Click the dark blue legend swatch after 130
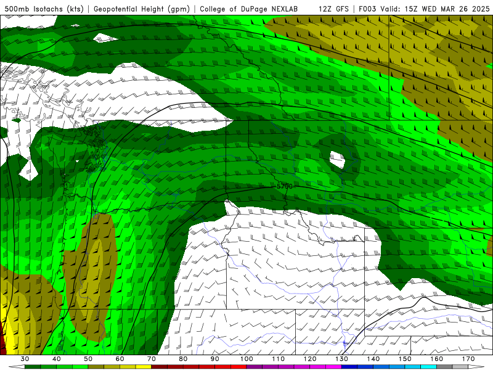The width and height of the screenshot is (493, 370). coord(349,367)
